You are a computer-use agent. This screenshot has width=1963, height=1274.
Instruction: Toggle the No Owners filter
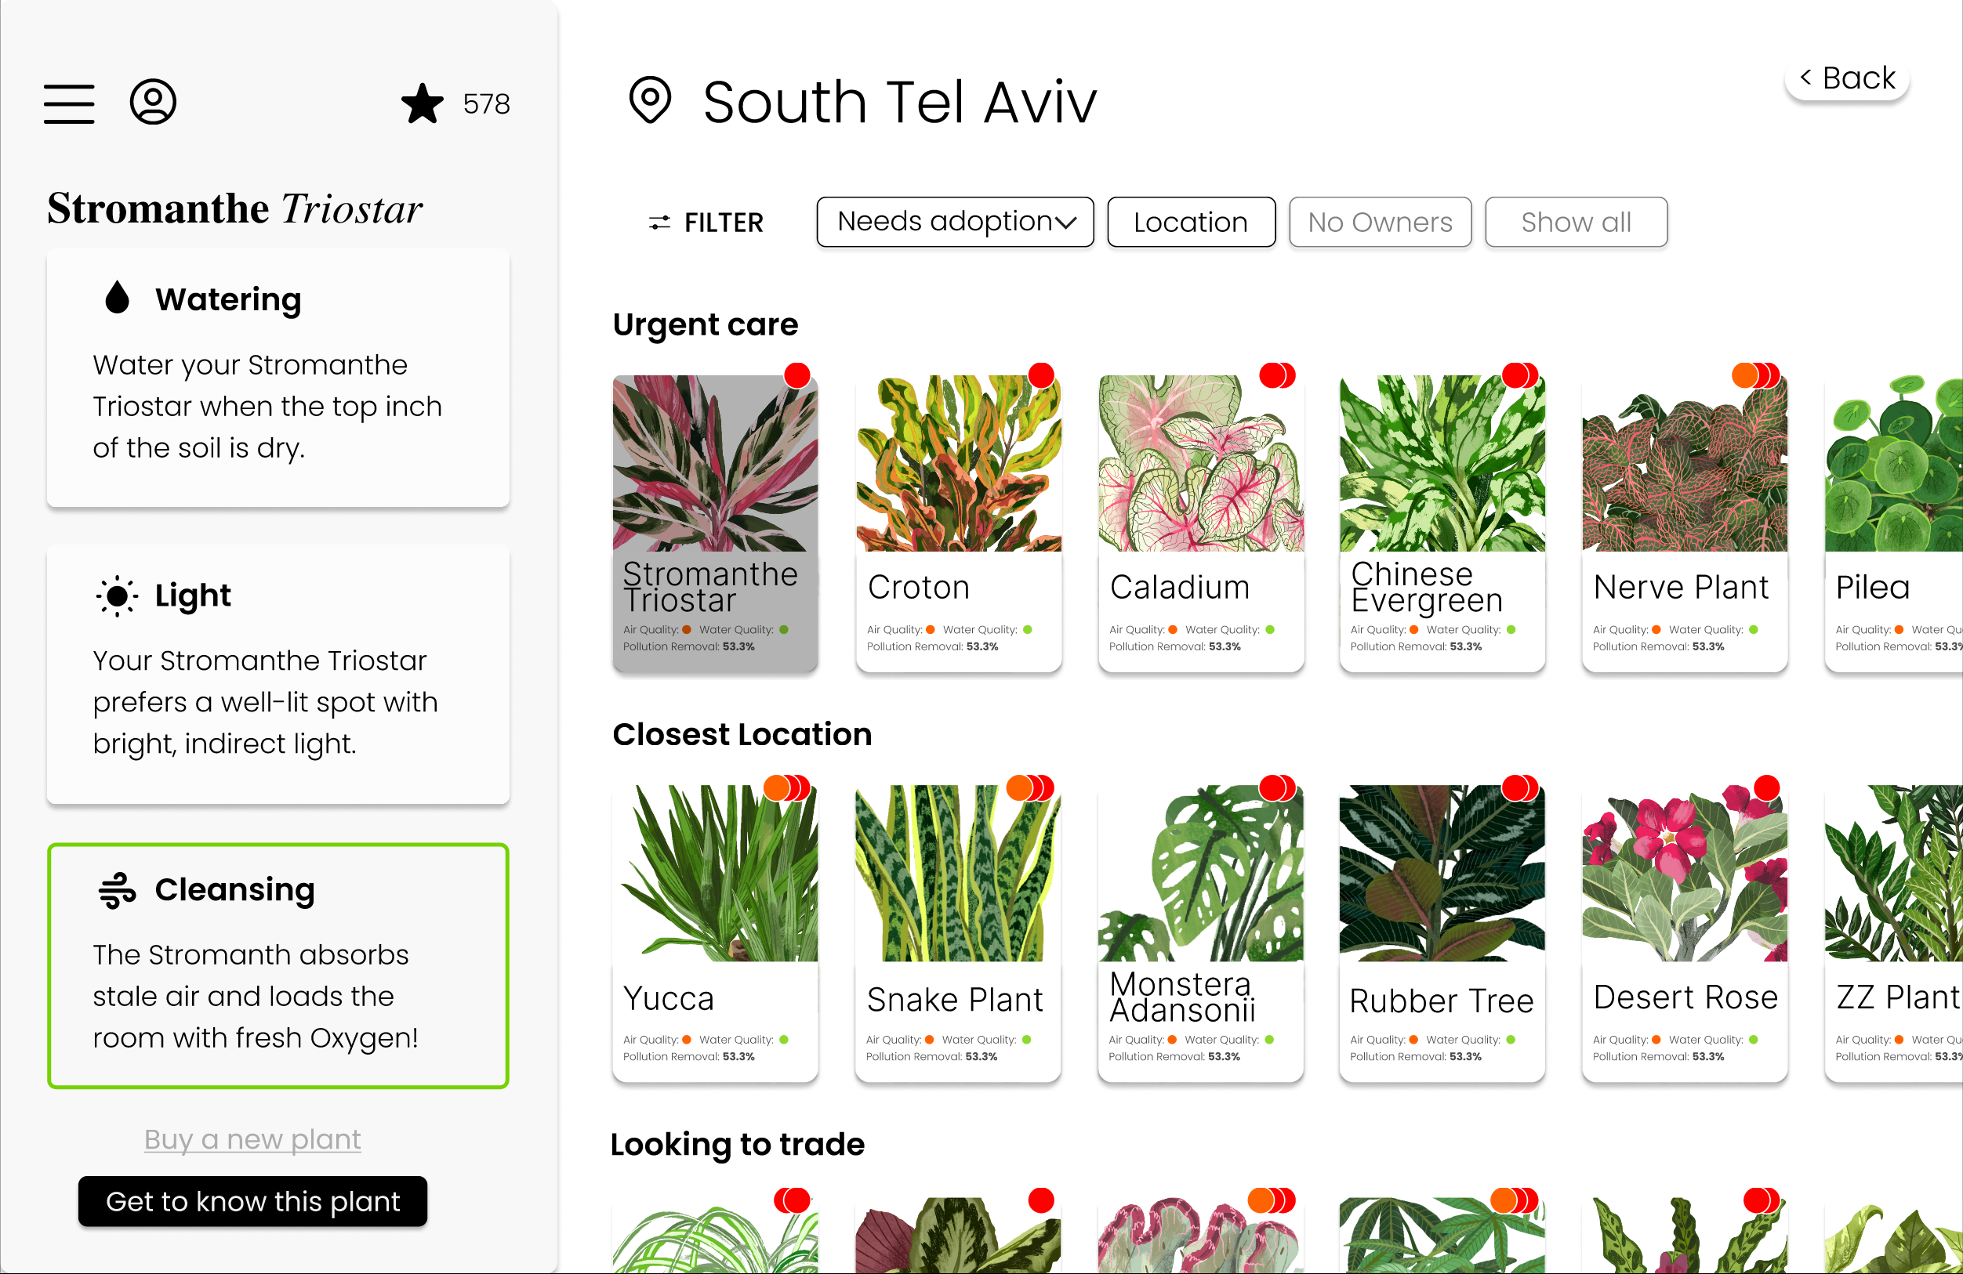point(1380,222)
